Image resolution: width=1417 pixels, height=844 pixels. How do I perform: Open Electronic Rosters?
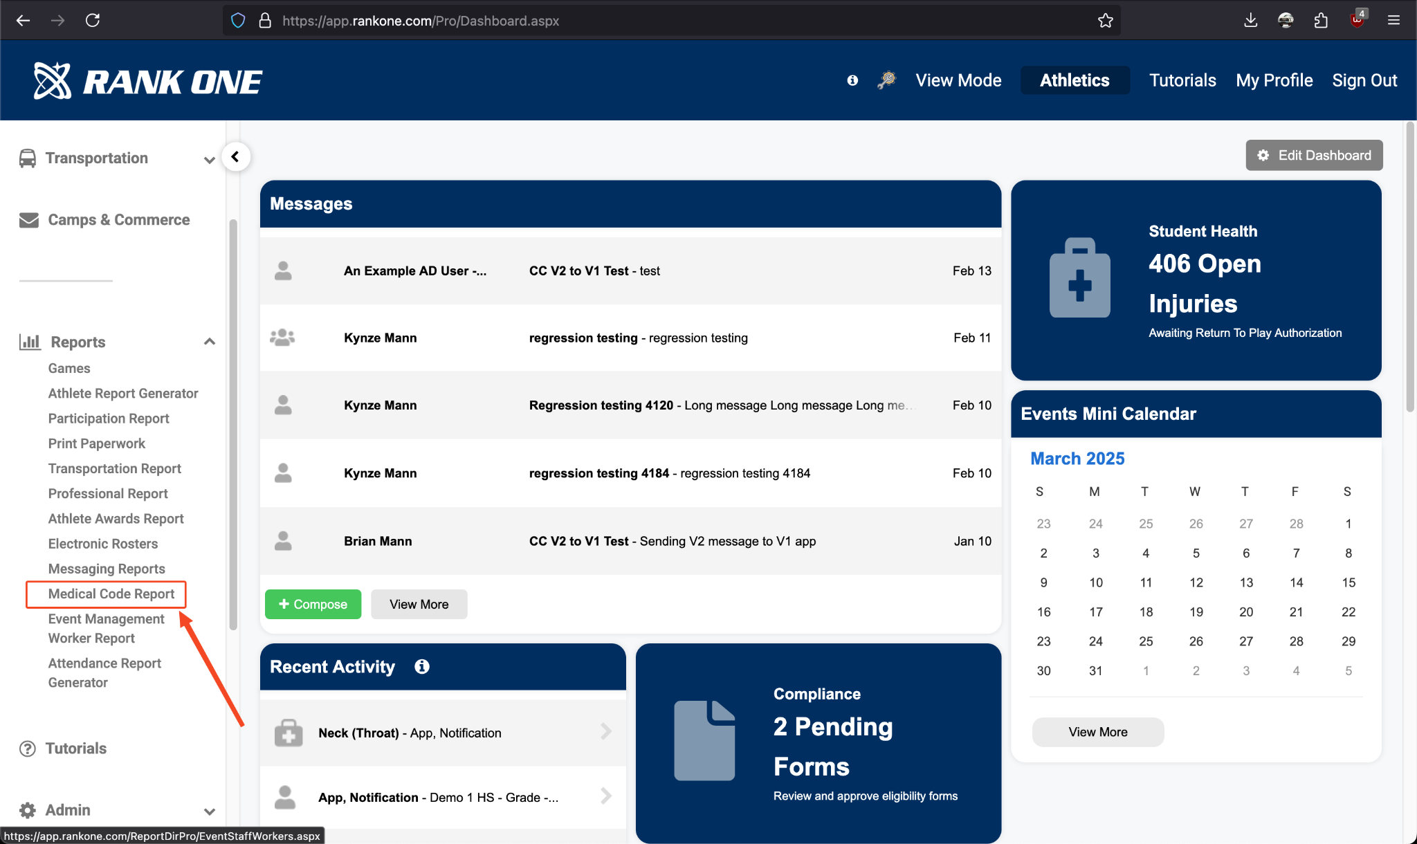coord(103,544)
